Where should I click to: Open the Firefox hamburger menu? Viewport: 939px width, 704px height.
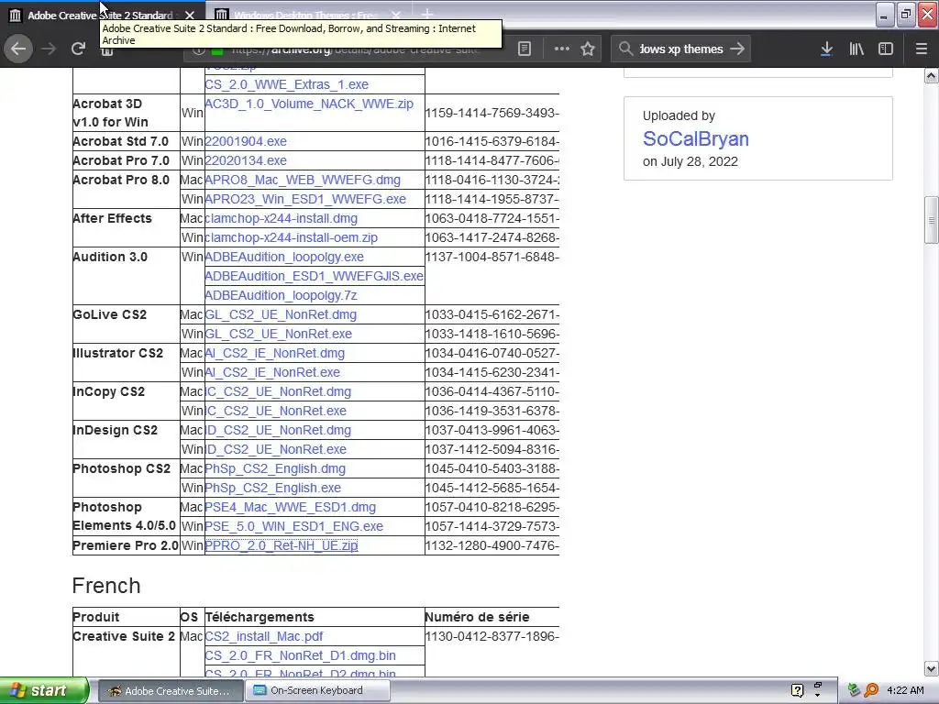point(921,49)
